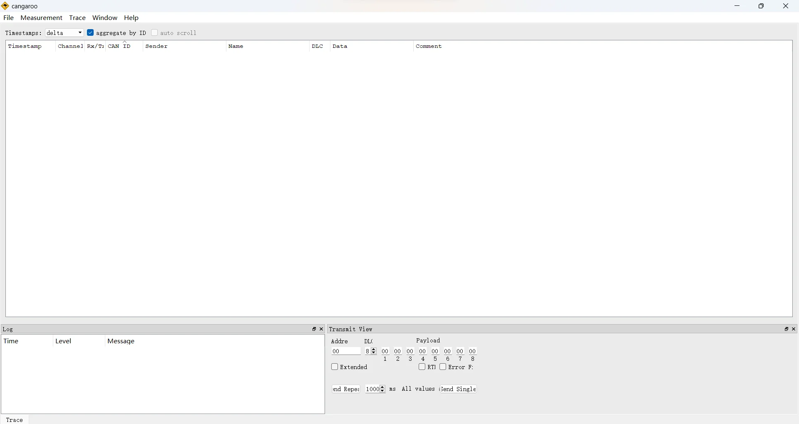Close the Log panel
The width and height of the screenshot is (799, 424).
coord(322,329)
